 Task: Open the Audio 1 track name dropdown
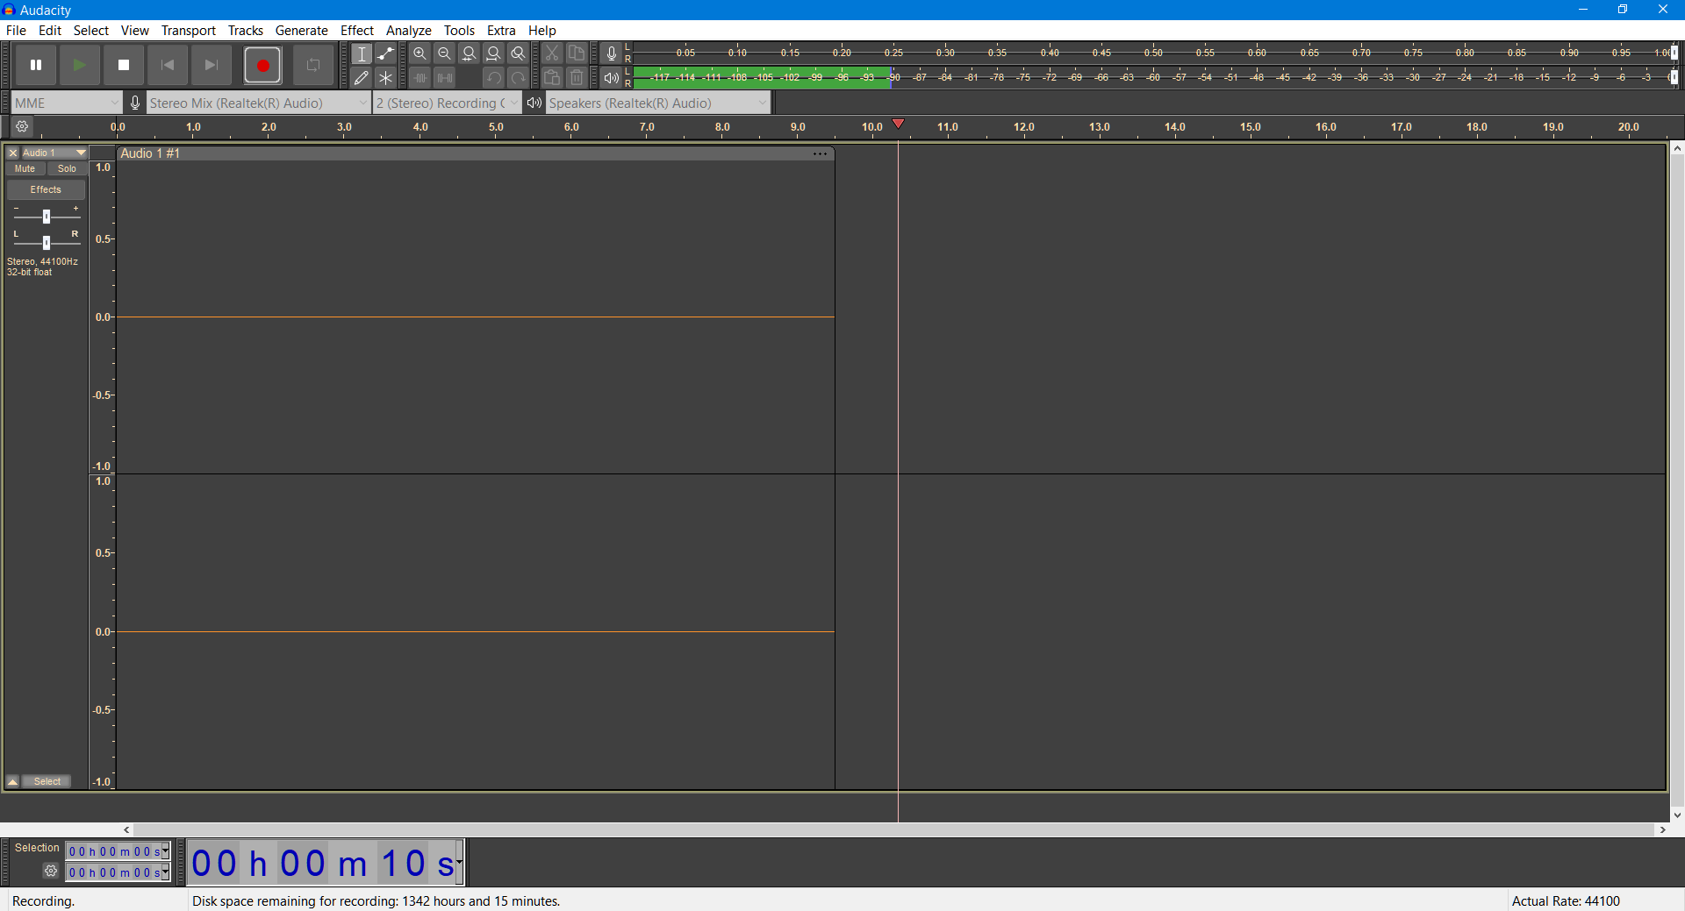coord(54,153)
